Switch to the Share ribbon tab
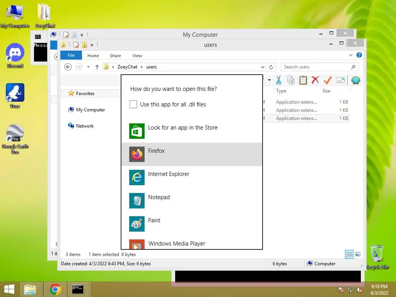 115,56
